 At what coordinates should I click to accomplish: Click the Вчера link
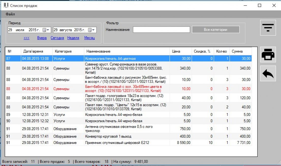(42, 38)
